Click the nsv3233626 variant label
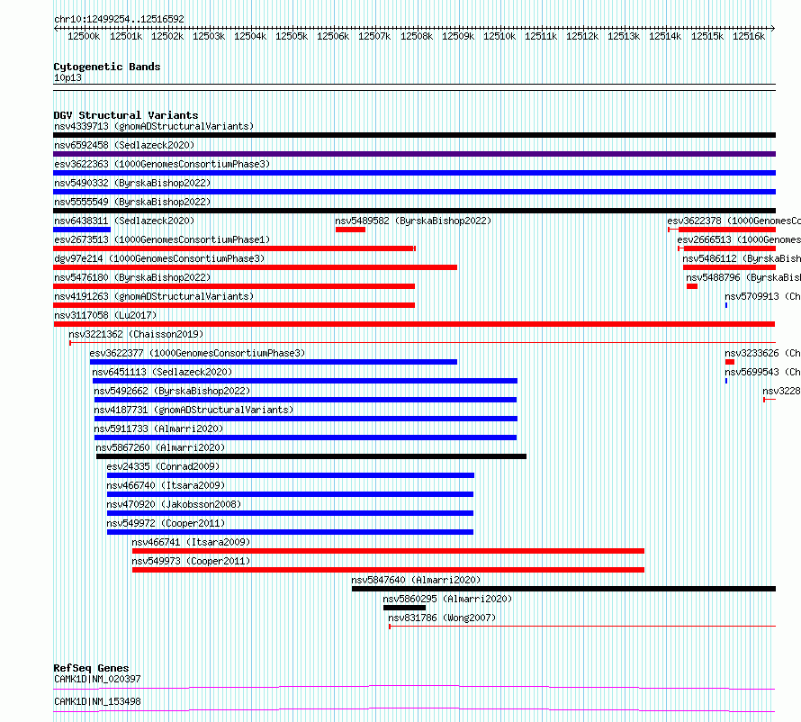The image size is (801, 722). 762,353
